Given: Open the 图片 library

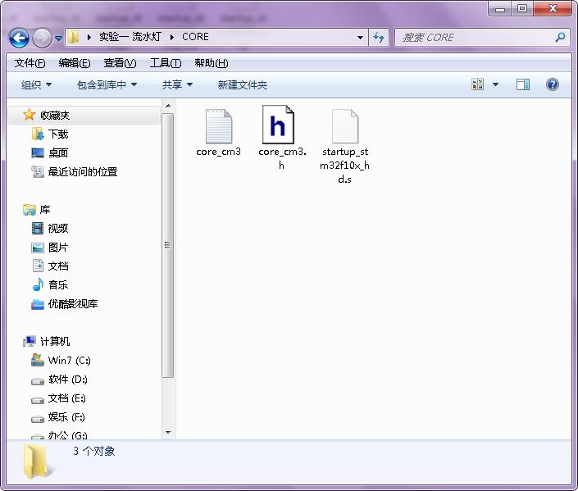Looking at the screenshot, I should coord(58,248).
